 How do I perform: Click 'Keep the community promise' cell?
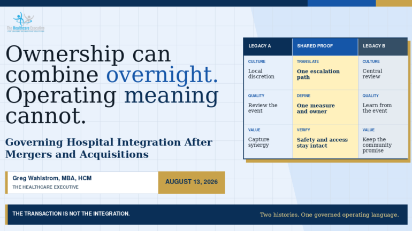(383, 141)
